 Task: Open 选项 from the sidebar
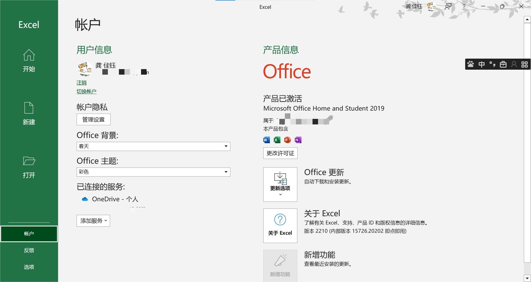(x=29, y=267)
